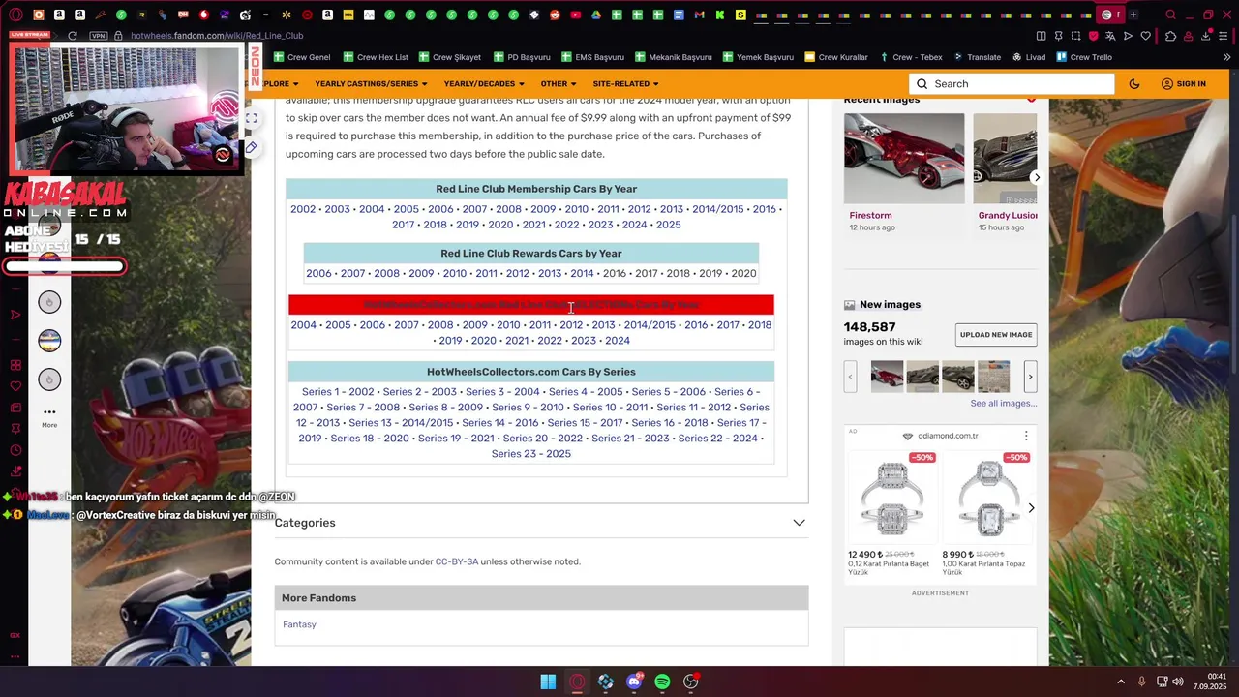The image size is (1239, 697).
Task: Click the translate page icon in address bar
Action: pos(1110,36)
